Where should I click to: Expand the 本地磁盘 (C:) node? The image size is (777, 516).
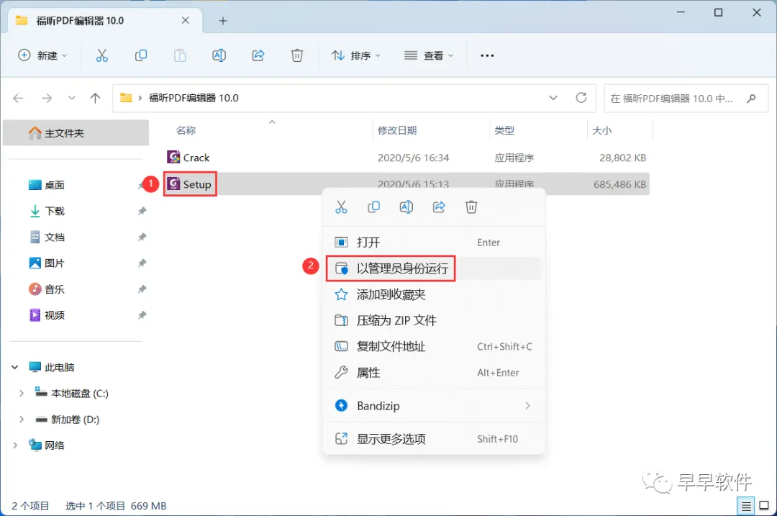pos(22,393)
